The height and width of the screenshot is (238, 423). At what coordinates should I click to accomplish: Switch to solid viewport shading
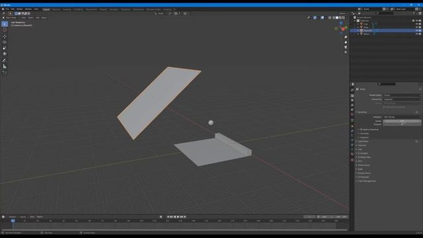(337, 18)
